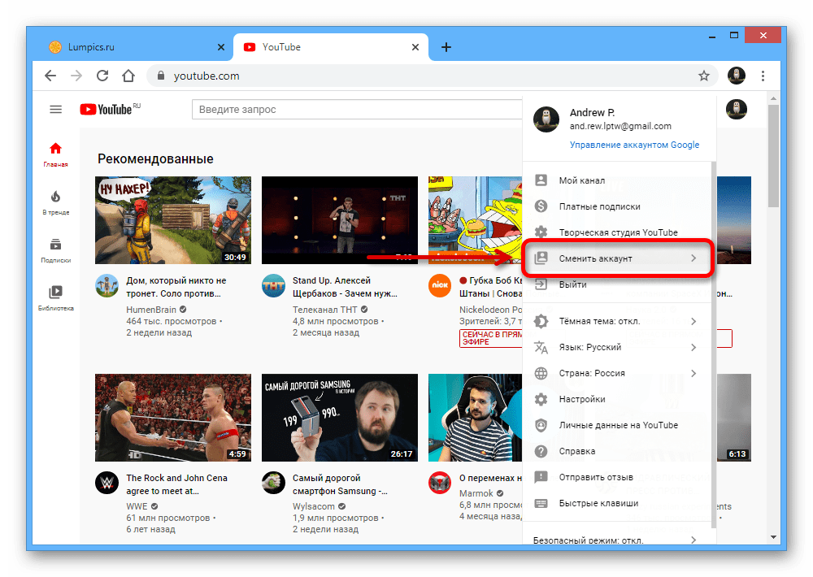The height and width of the screenshot is (577, 813).
Task: Click the YouTube search field Введите запрос
Action: 356,110
